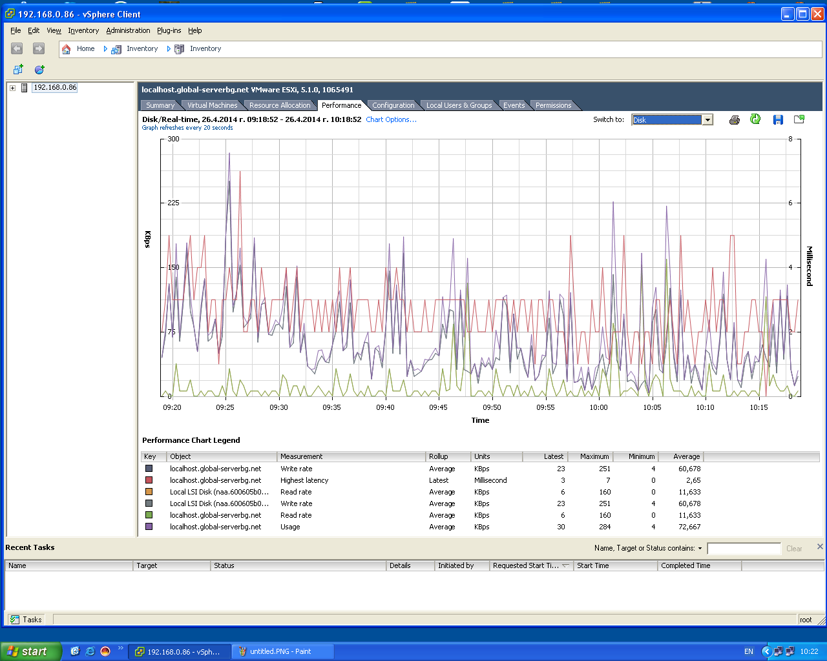Sort legend by Maximum column header
Image resolution: width=827 pixels, height=661 pixels.
(591, 456)
